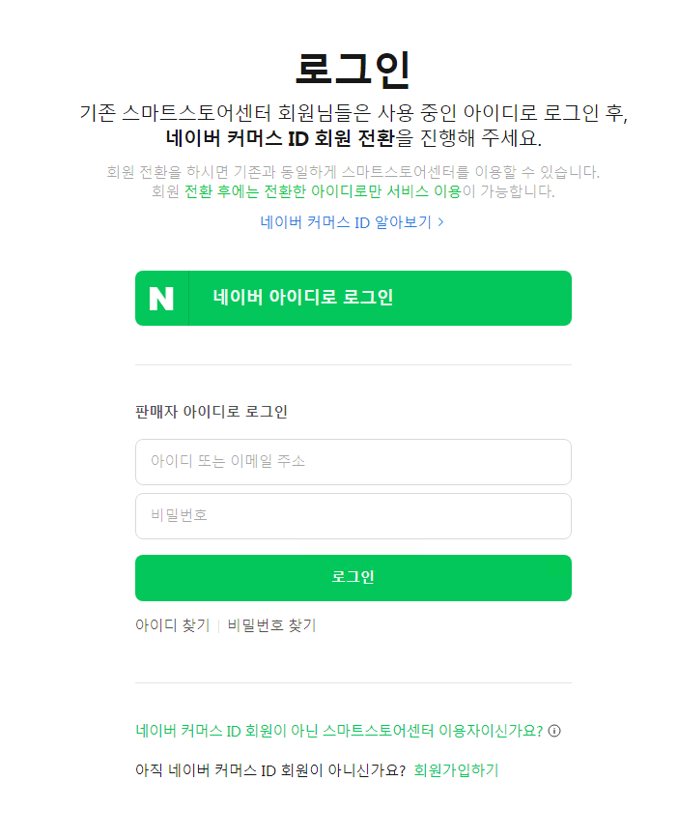This screenshot has width=678, height=839.
Task: Focus the 아이디 또는 이메일 주소 input field
Action: (353, 461)
